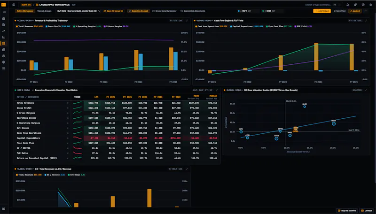Toggle Total Revenues series in Revenue chart legend
This screenshot has height=214, width=376.
coord(30,26)
